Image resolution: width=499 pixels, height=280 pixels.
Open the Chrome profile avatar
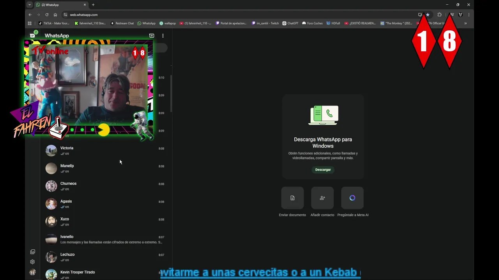tap(460, 15)
